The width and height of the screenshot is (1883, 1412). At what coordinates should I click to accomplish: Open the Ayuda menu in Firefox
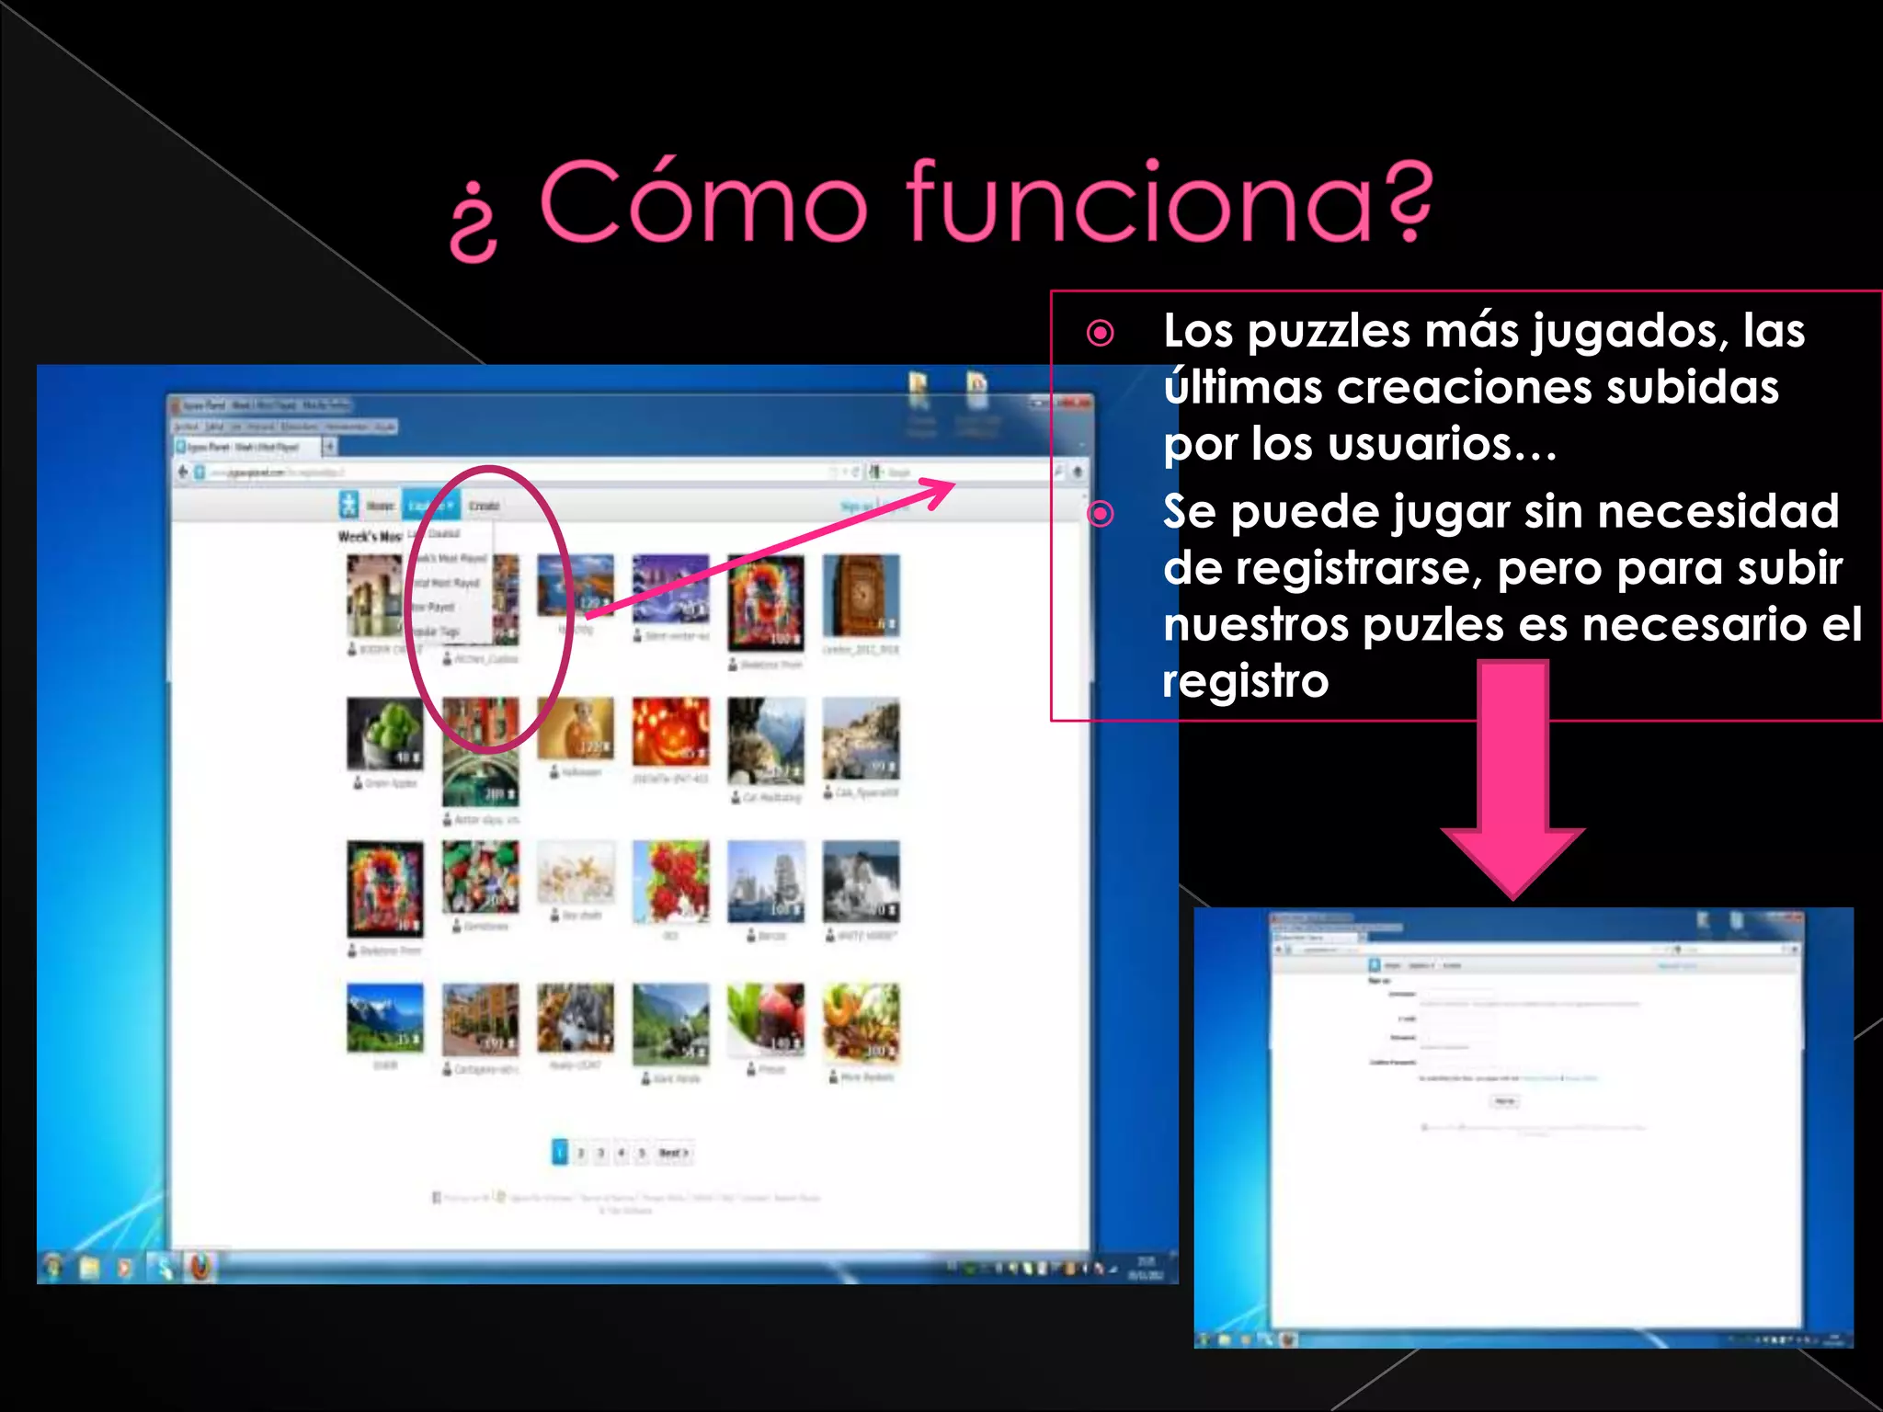tap(386, 427)
